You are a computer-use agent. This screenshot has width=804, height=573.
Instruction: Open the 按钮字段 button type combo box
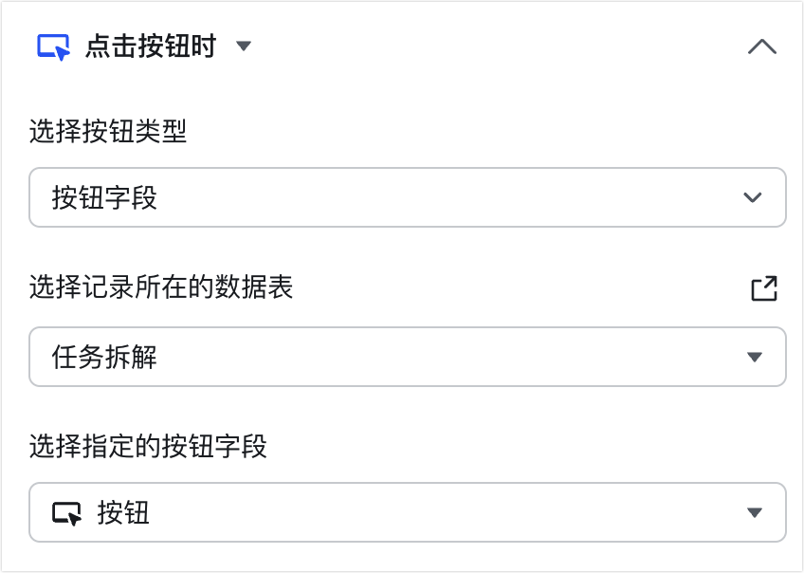(408, 197)
